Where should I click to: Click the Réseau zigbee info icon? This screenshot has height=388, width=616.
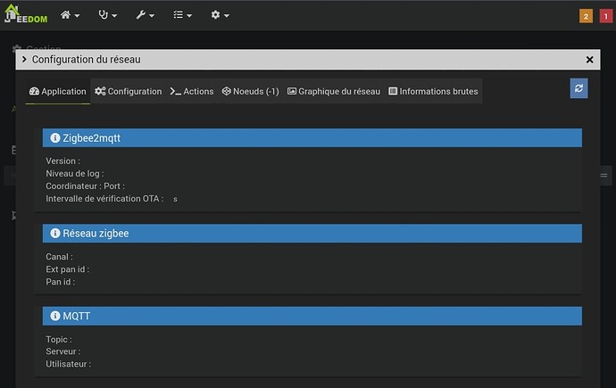click(x=55, y=234)
